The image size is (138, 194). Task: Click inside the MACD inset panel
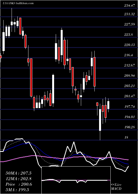coord(76,180)
